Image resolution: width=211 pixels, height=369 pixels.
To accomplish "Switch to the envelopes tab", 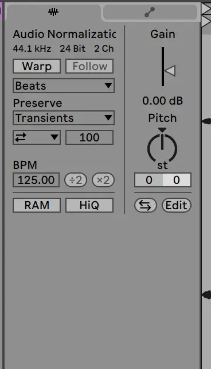I will [150, 12].
